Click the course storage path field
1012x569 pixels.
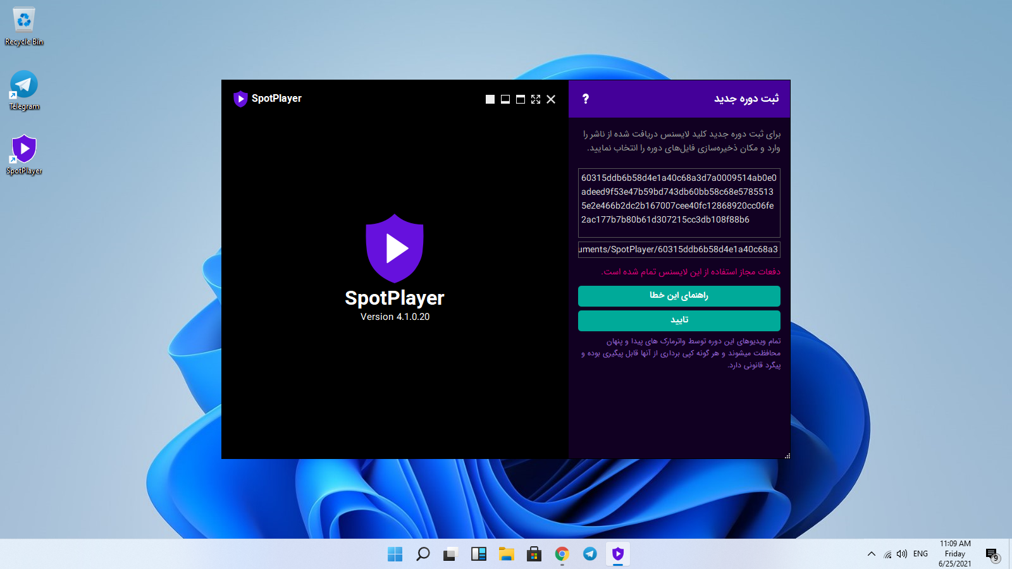pyautogui.click(x=679, y=249)
